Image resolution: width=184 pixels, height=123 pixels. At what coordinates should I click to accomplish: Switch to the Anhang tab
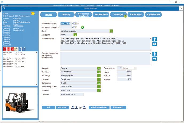pyautogui.click(x=66, y=15)
